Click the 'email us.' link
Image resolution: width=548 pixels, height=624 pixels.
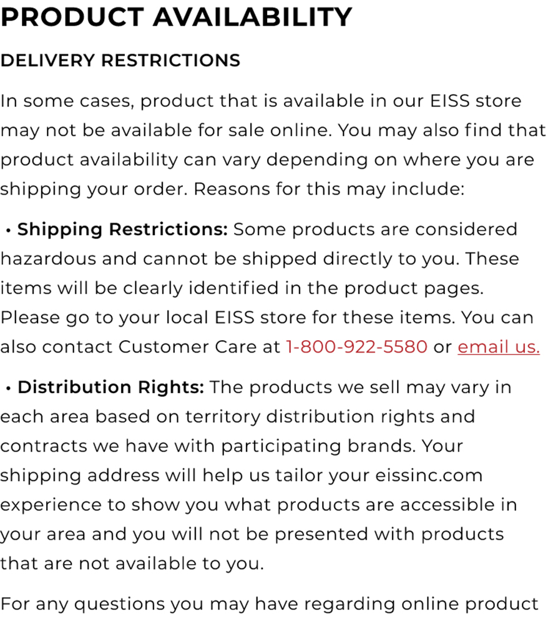coord(498,346)
